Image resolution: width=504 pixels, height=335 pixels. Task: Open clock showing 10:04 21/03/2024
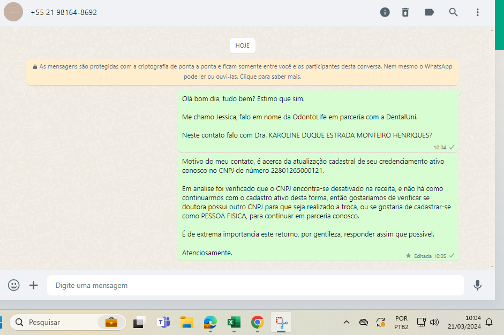point(464,322)
